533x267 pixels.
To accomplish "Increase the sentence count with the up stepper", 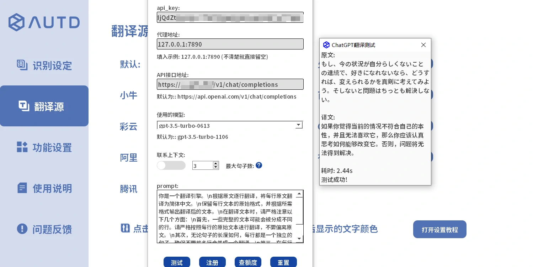I will [x=215, y=163].
